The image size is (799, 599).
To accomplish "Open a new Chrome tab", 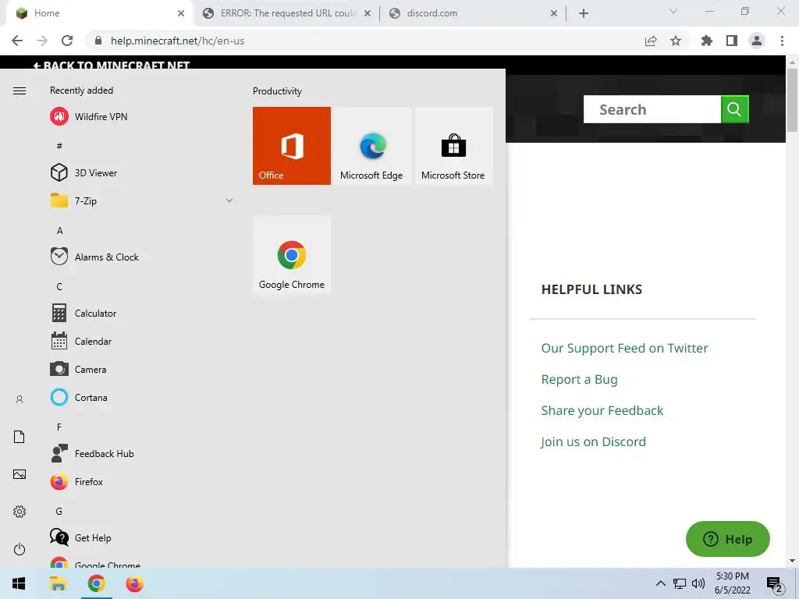I will 584,13.
